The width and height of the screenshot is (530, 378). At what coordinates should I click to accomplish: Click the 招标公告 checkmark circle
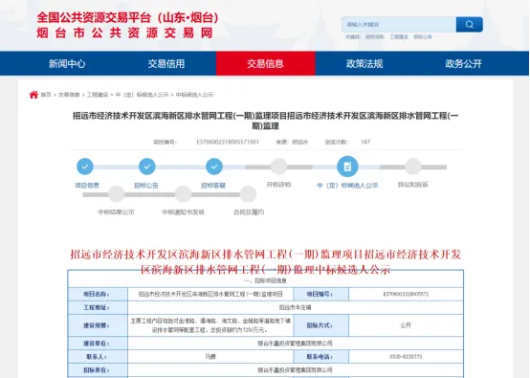click(147, 167)
